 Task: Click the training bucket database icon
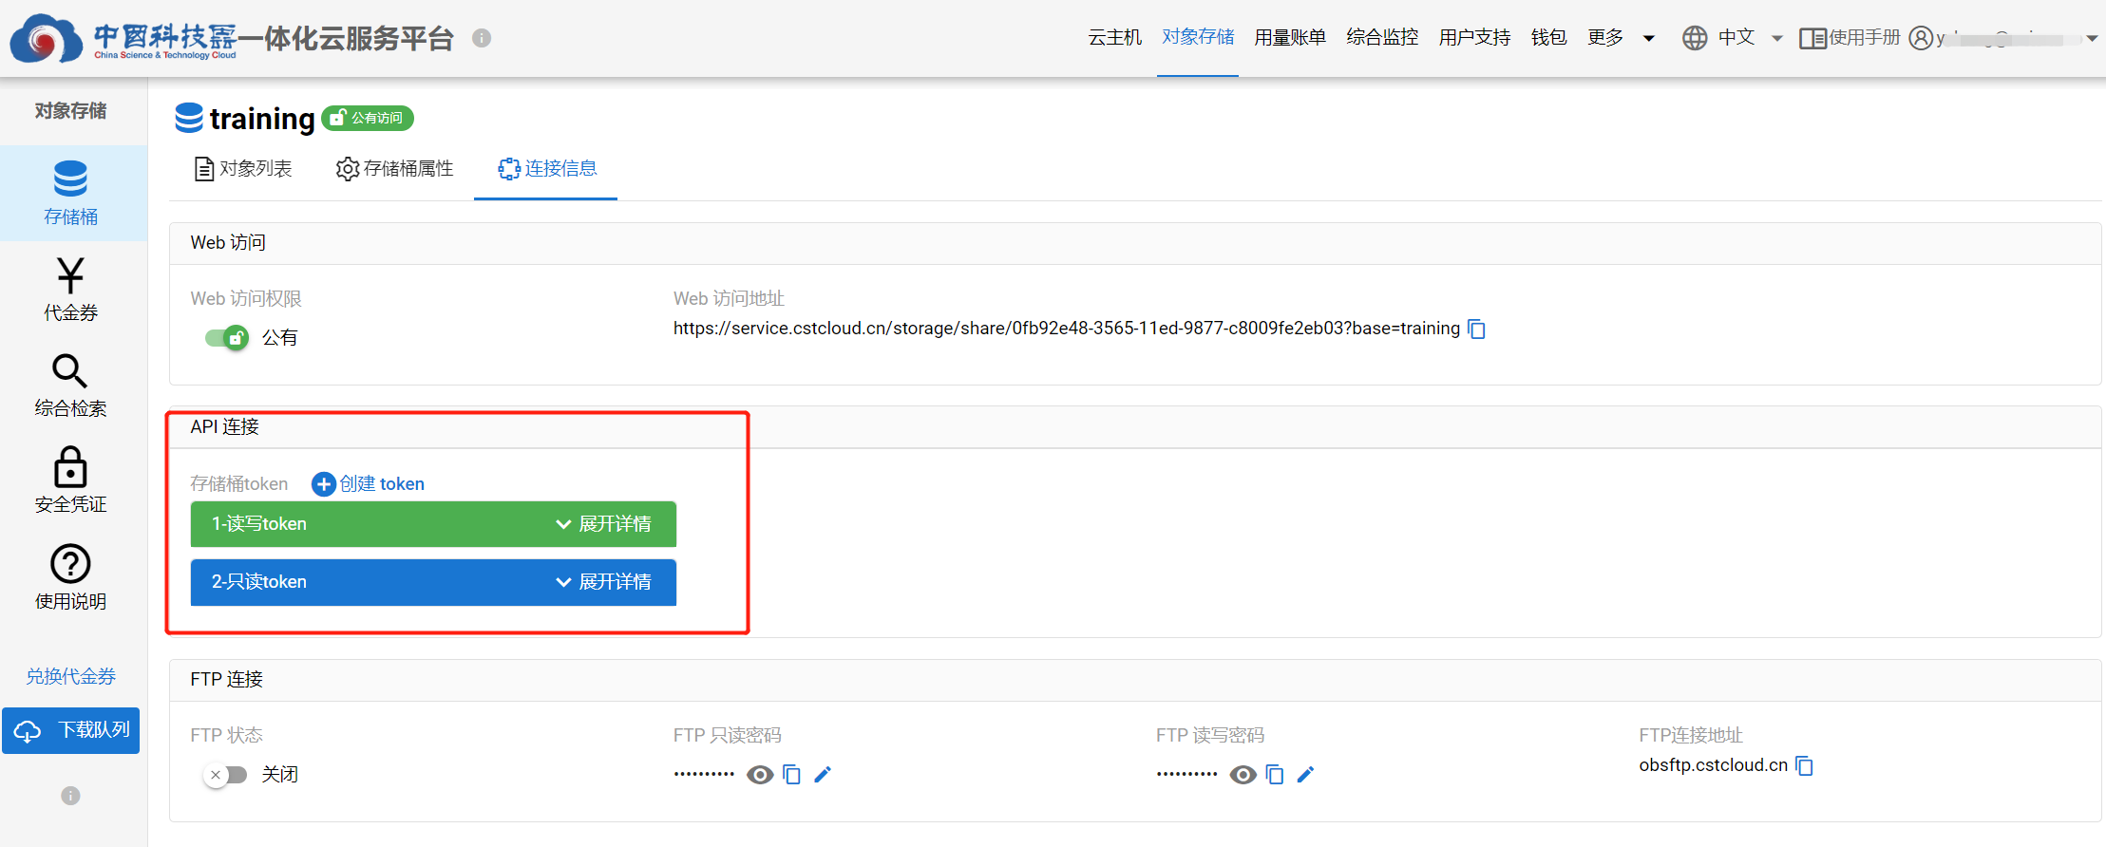click(x=189, y=118)
